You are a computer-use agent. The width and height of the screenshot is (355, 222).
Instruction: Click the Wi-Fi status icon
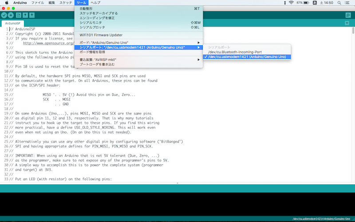(x=291, y=3)
